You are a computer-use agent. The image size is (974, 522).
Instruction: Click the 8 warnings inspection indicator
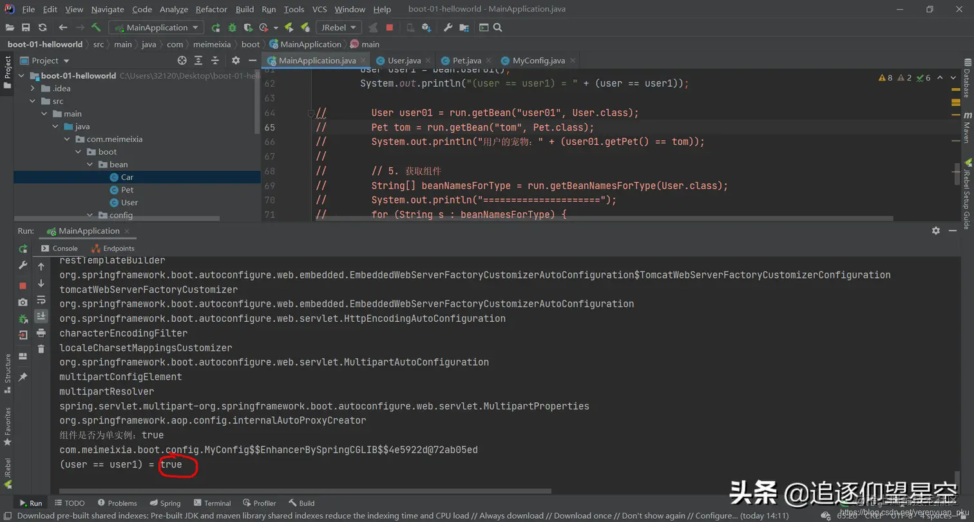[x=886, y=78]
